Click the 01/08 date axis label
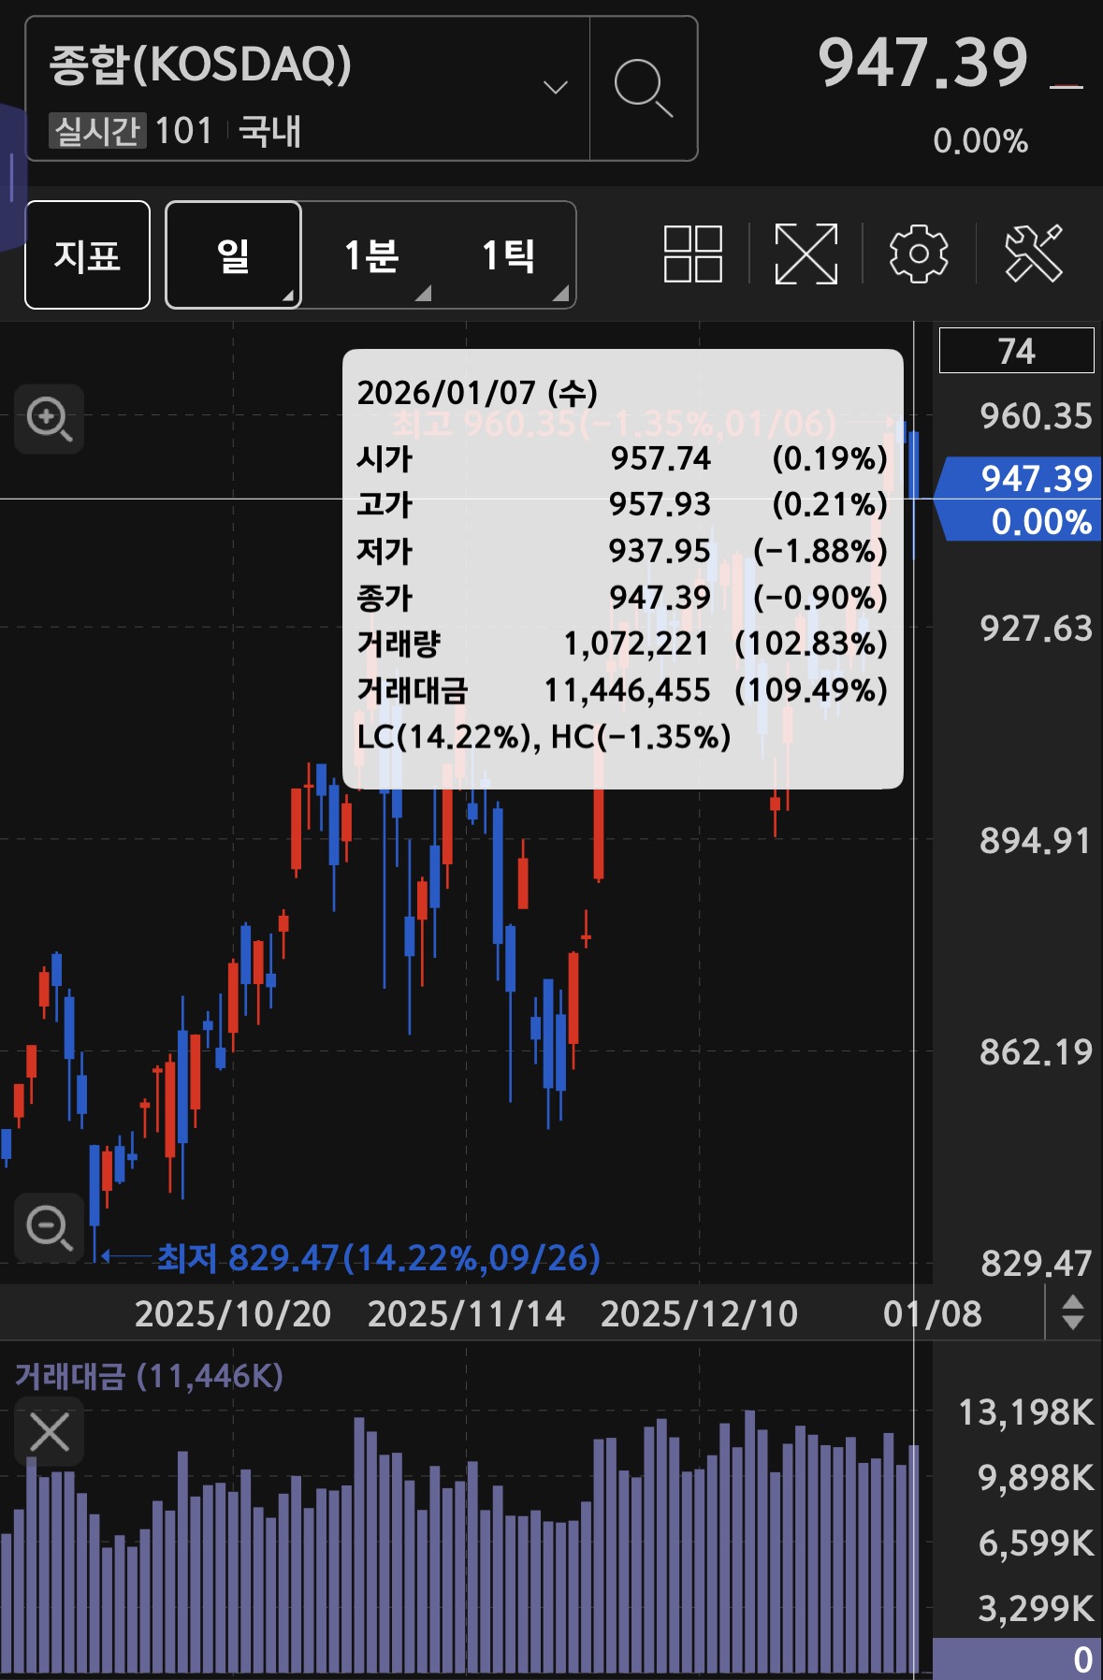 click(x=933, y=1314)
